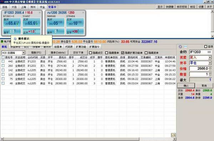Click 买平 +1.0 tile on IF1203 card
Viewport: 214px width, 141px height.
pos(31,31)
